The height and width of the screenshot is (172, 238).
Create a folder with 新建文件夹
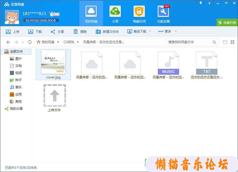pyautogui.click(x=107, y=31)
